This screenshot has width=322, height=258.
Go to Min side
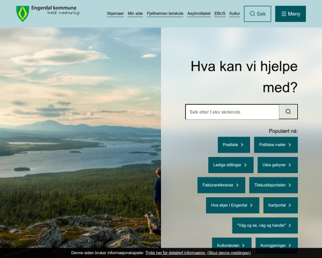(x=135, y=13)
